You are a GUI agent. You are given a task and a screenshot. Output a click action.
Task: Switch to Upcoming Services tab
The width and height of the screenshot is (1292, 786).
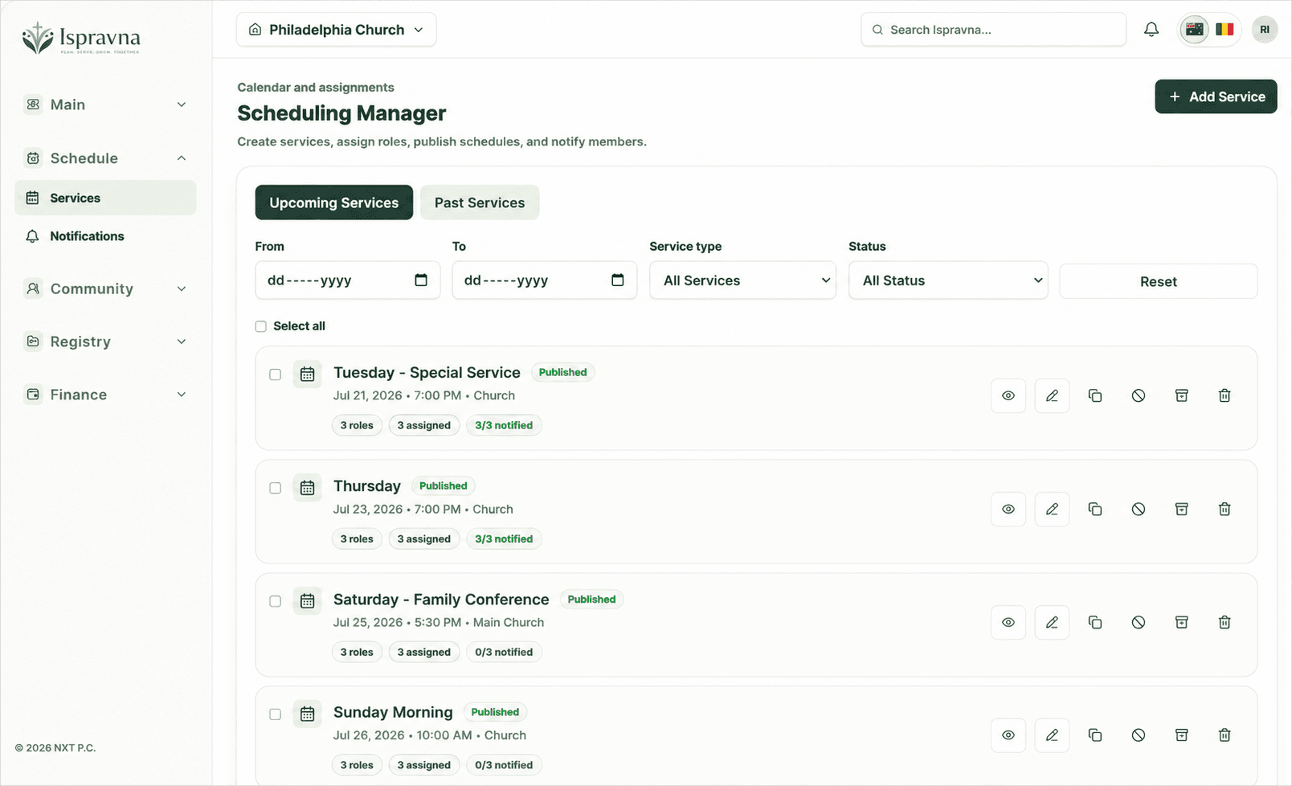coord(334,203)
